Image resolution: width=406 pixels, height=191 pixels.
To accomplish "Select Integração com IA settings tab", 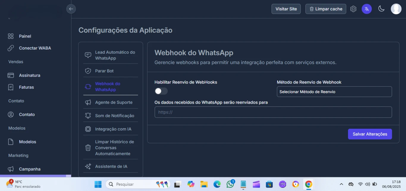I will pos(111,129).
